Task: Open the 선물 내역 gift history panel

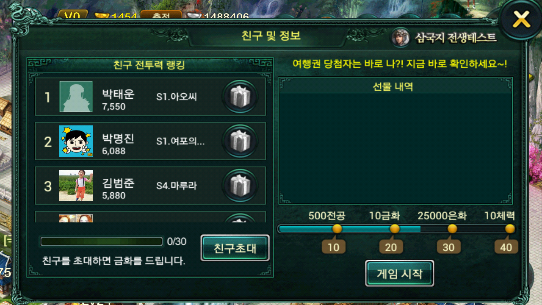Action: (x=395, y=141)
